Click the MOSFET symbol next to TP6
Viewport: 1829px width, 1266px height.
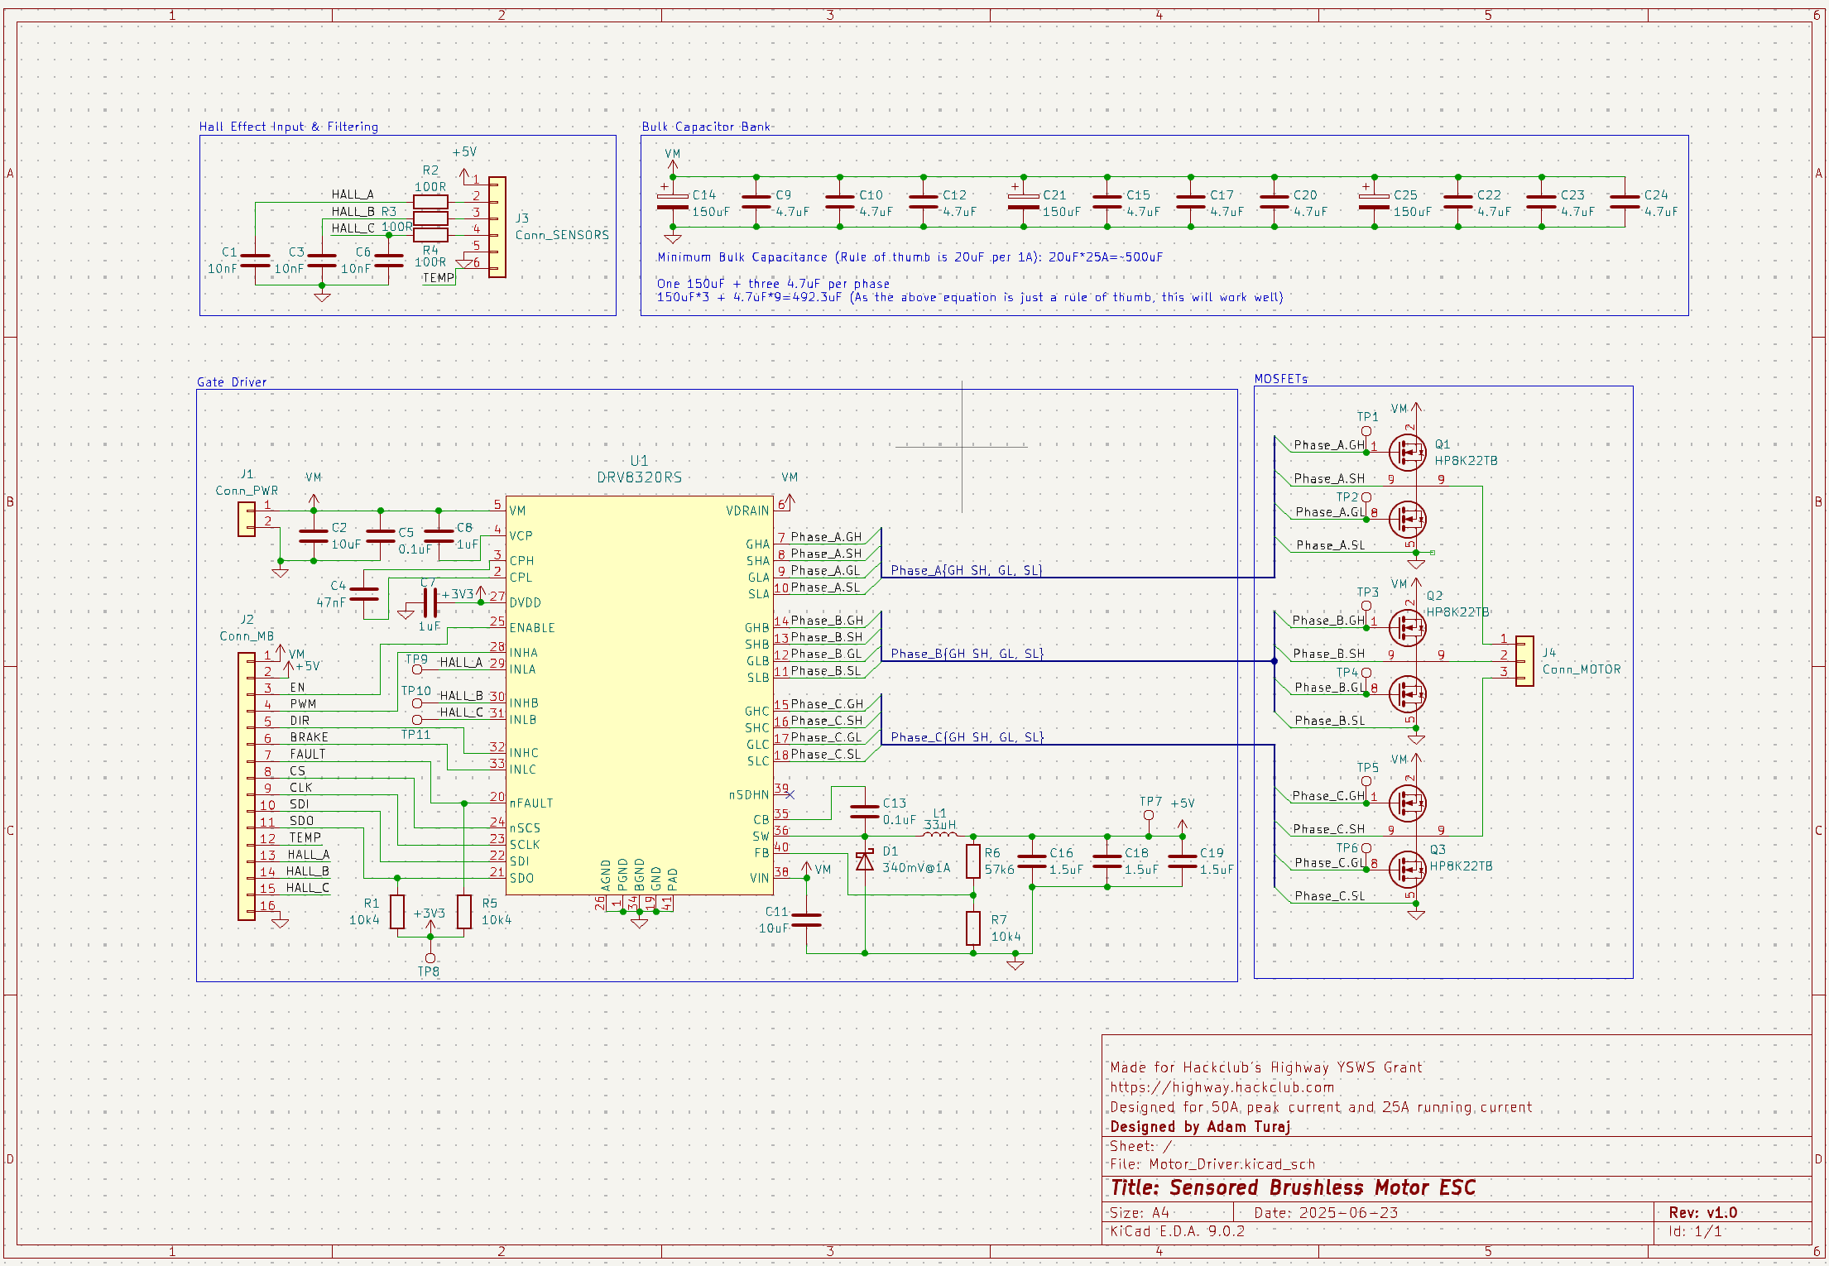(x=1407, y=870)
